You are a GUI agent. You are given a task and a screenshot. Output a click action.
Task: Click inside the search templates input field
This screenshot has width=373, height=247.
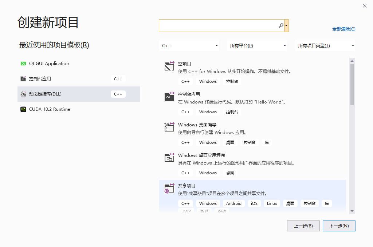tap(219, 25)
